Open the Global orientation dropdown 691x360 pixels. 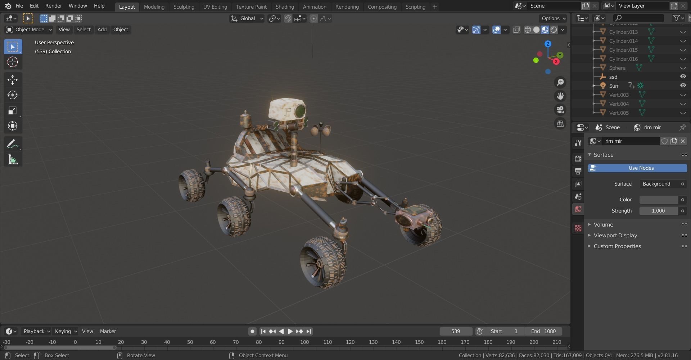(x=247, y=19)
